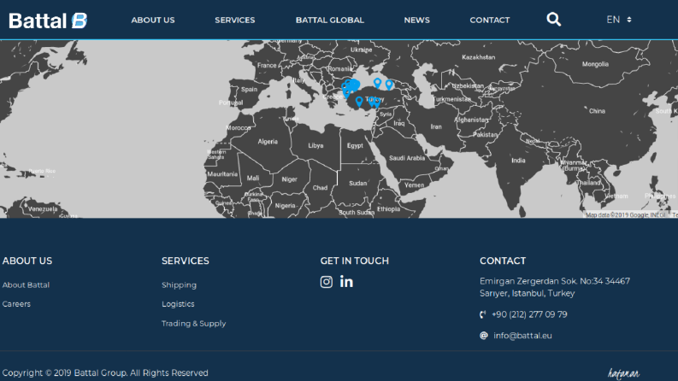Open the EN language dropdown
678x381 pixels.
[619, 20]
